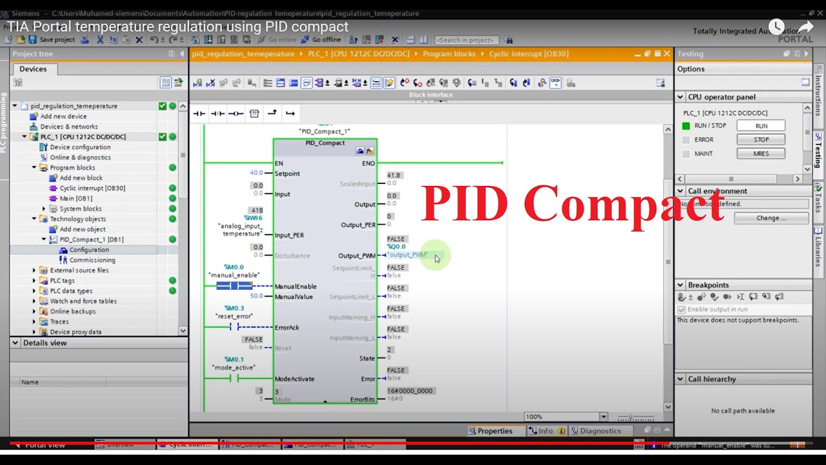
Task: Open Add new device
Action: click(63, 116)
